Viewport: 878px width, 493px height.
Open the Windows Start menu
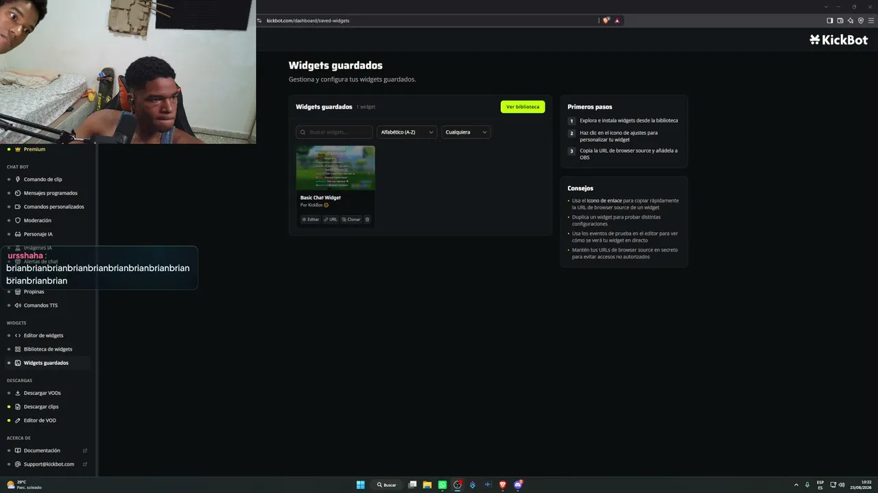click(360, 485)
